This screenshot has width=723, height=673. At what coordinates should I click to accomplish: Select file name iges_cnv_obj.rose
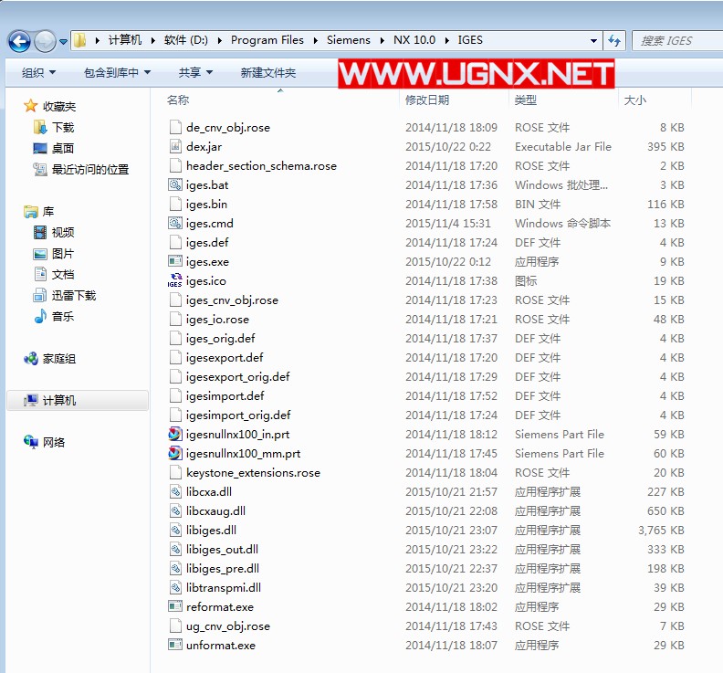point(232,300)
